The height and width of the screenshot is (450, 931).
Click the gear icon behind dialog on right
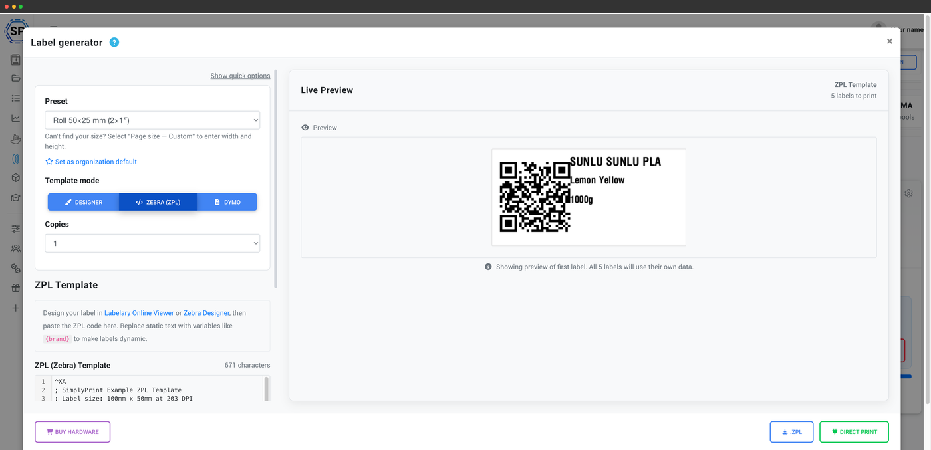pyautogui.click(x=908, y=193)
